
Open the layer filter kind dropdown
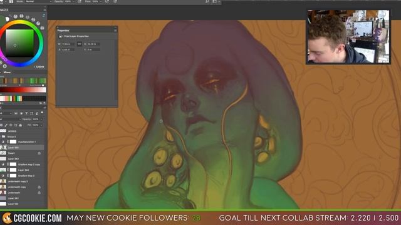pos(6,113)
